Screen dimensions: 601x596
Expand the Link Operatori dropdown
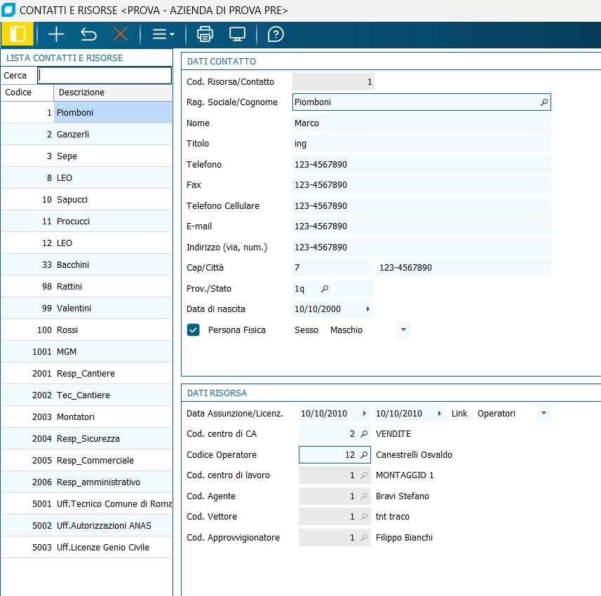pos(543,414)
